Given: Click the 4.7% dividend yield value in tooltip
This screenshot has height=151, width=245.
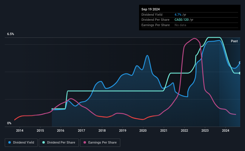Looking at the screenshot, I should coord(178,15).
